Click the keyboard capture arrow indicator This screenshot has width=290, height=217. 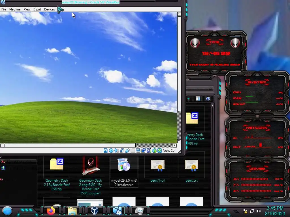click(159, 151)
